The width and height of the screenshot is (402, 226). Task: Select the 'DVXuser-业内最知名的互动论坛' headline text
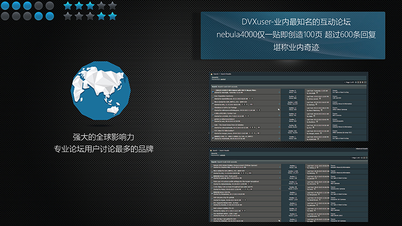(296, 22)
